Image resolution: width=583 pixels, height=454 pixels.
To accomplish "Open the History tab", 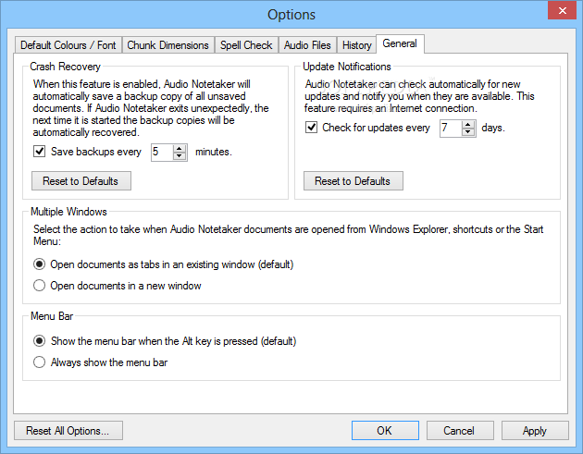I will [x=356, y=45].
